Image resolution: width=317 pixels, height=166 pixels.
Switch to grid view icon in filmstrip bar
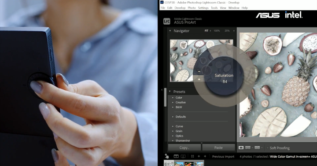[192, 156]
